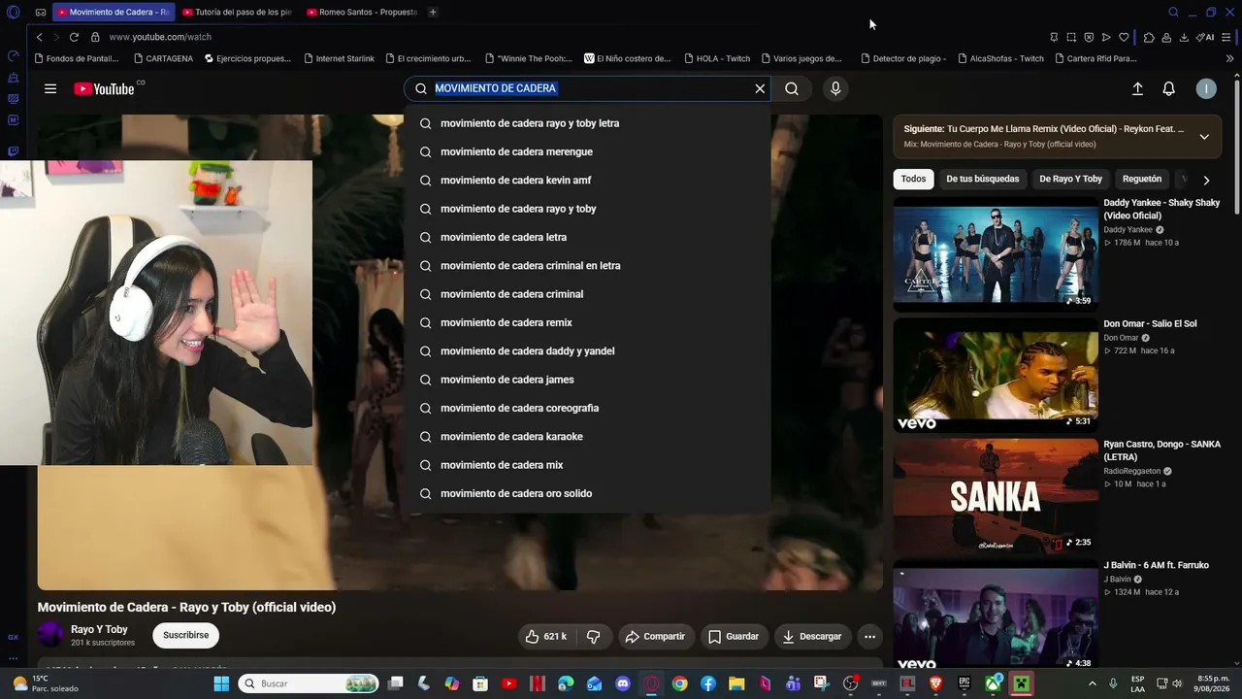Open the YouTube guide hamburger menu
This screenshot has height=699, width=1242.
(50, 88)
